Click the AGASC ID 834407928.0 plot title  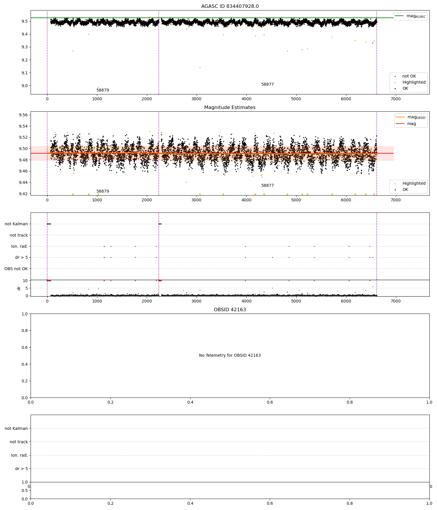(x=230, y=6)
